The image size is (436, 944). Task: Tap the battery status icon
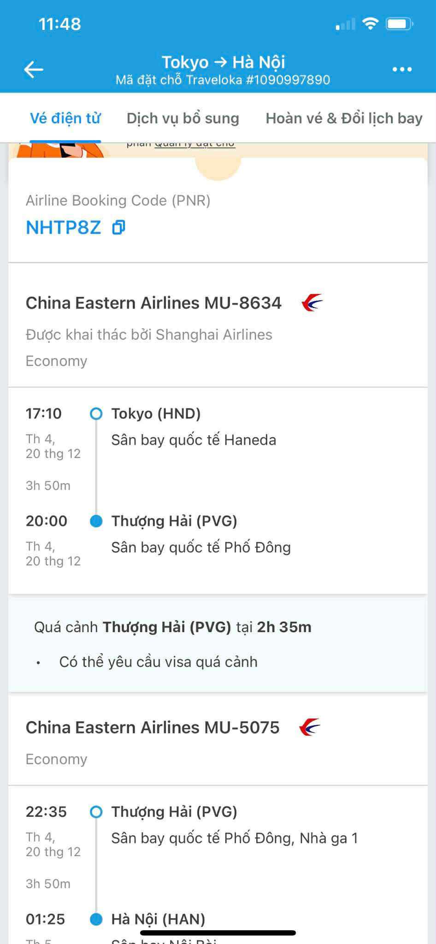tap(399, 24)
